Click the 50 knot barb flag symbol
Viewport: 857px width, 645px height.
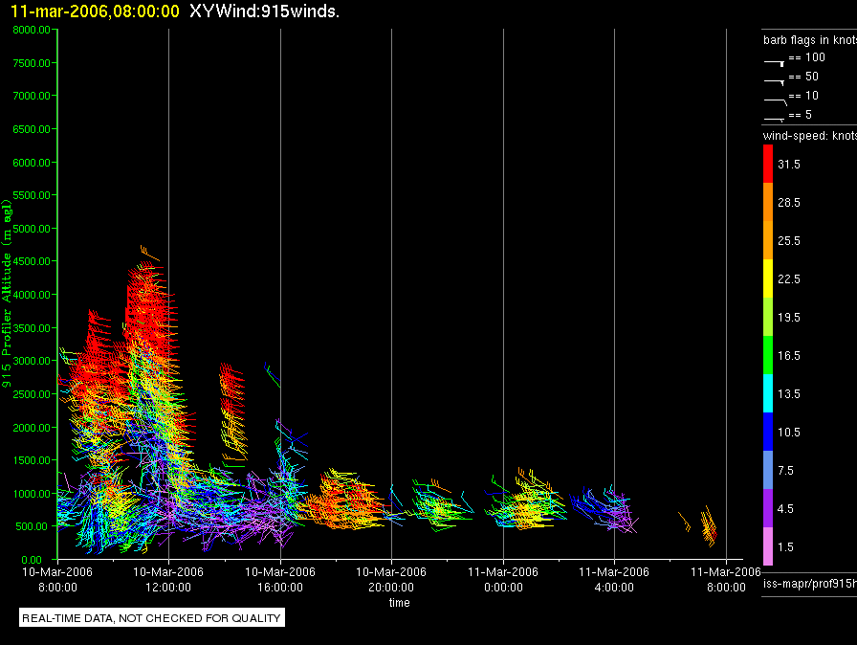775,82
